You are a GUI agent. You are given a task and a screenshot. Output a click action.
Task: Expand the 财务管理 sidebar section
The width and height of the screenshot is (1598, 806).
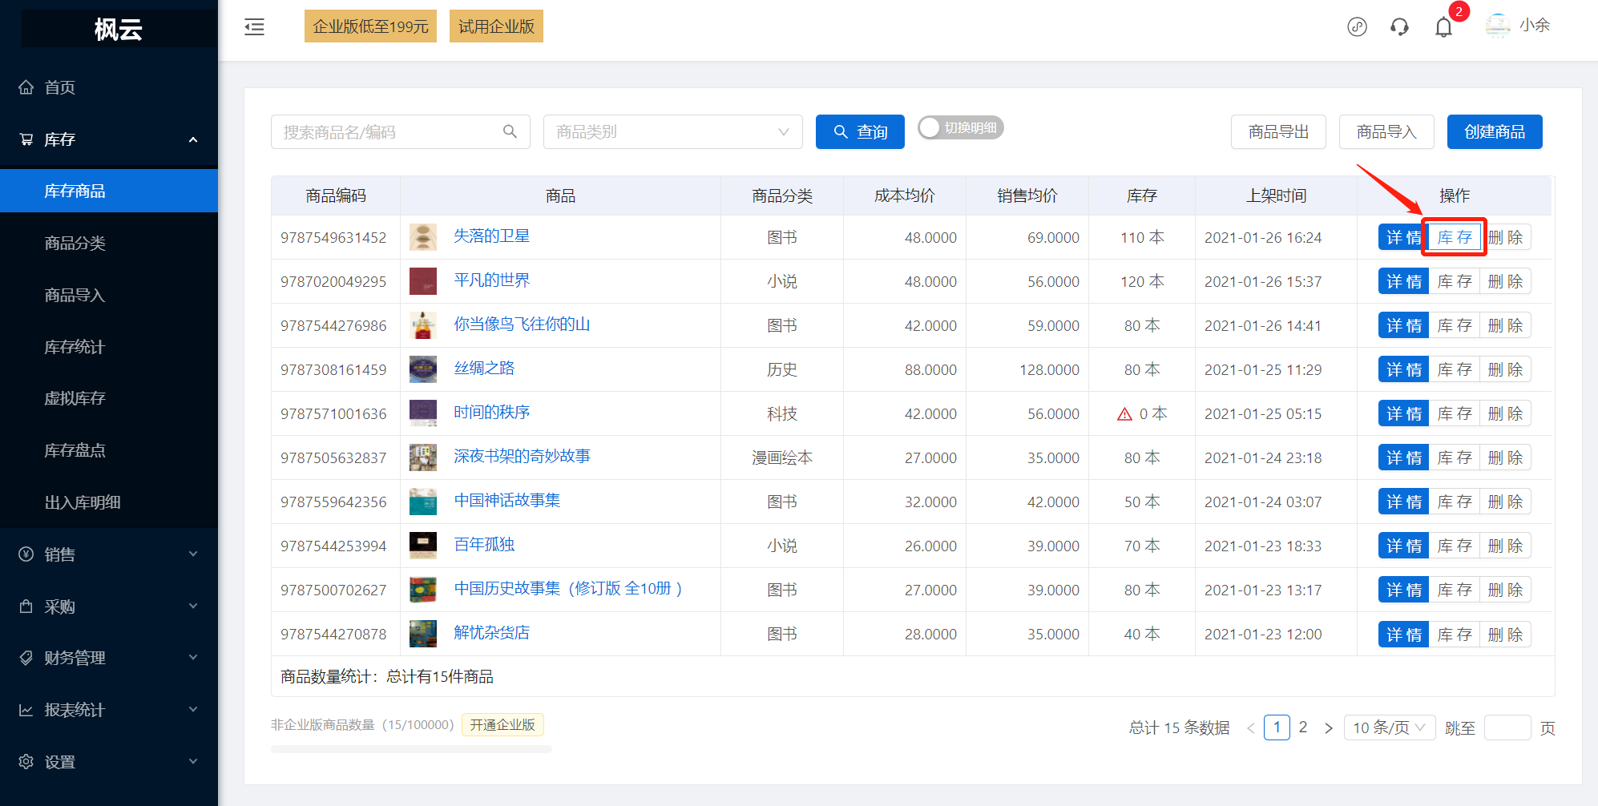[x=109, y=658]
